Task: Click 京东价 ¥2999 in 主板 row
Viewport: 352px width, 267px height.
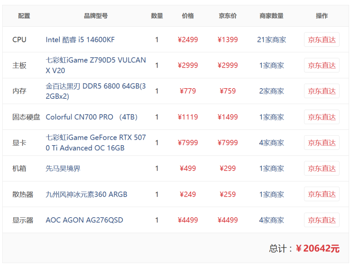Action: [x=228, y=65]
